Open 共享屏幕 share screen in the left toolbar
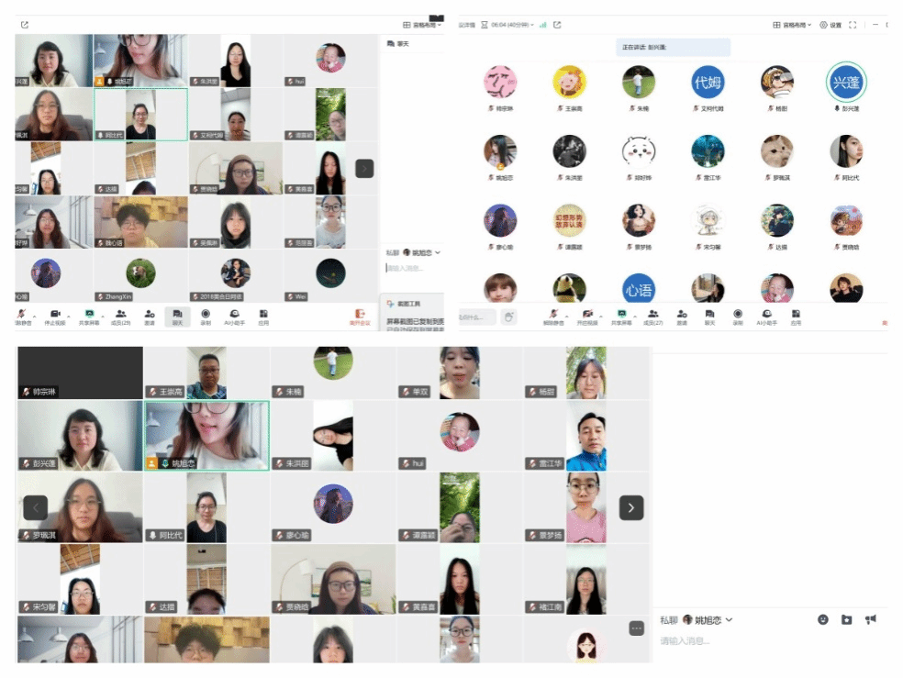903x678 pixels. (89, 316)
